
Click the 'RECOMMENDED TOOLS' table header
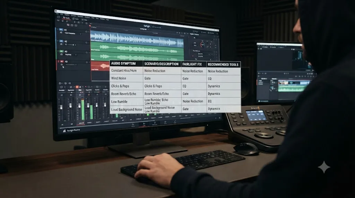coord(223,64)
